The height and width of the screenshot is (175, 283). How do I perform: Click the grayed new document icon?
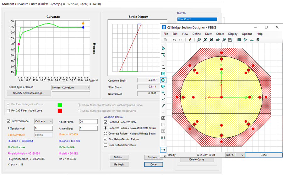pyautogui.click(x=165, y=40)
